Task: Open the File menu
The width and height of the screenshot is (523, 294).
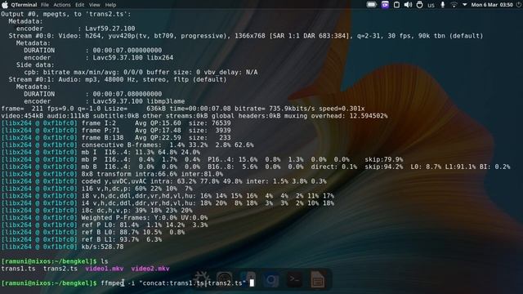Action: tap(45, 5)
